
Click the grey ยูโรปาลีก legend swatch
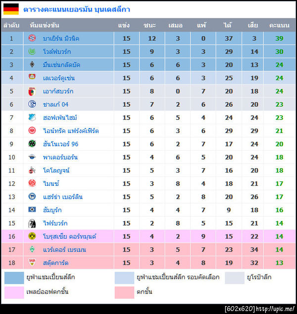(235, 277)
